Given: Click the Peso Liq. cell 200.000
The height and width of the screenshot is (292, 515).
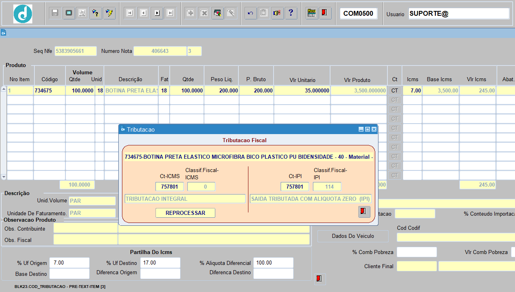Looking at the screenshot, I should pos(221,90).
